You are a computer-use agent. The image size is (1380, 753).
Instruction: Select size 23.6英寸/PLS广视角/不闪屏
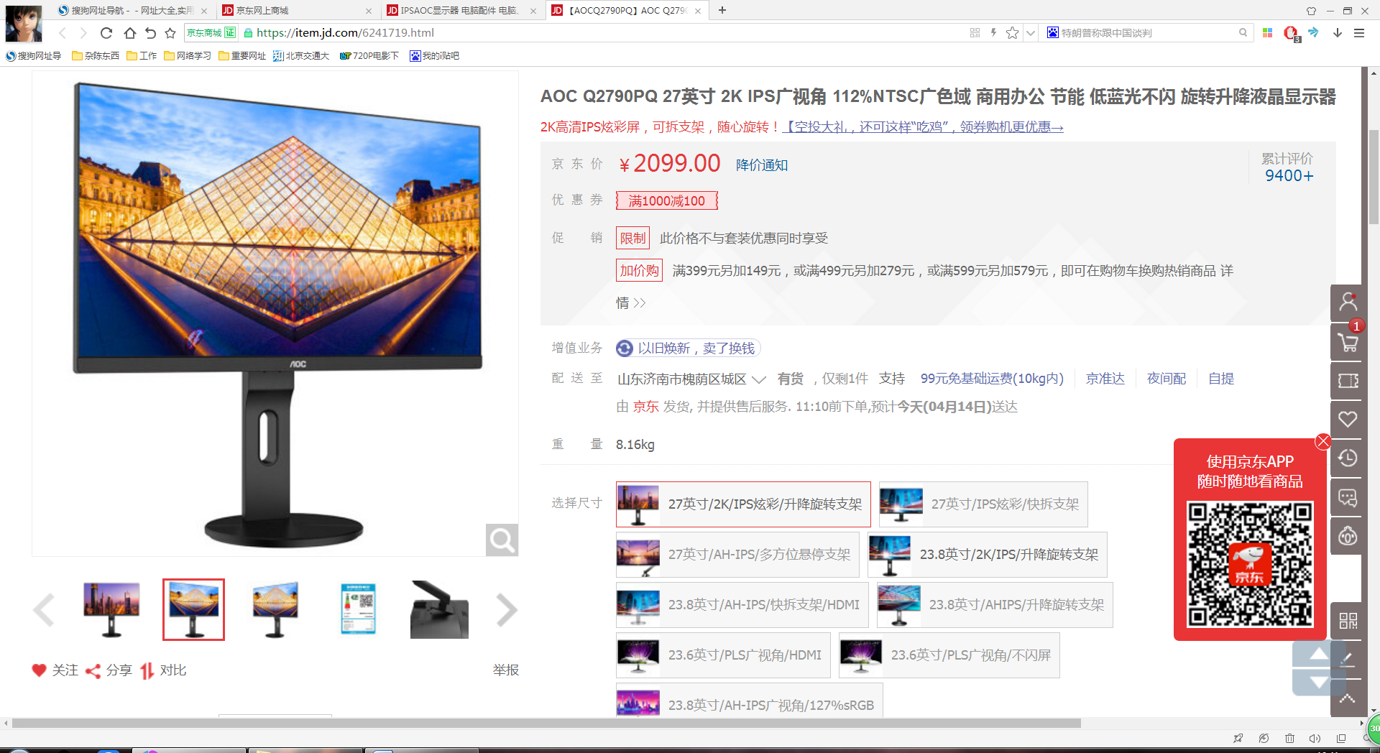click(949, 655)
